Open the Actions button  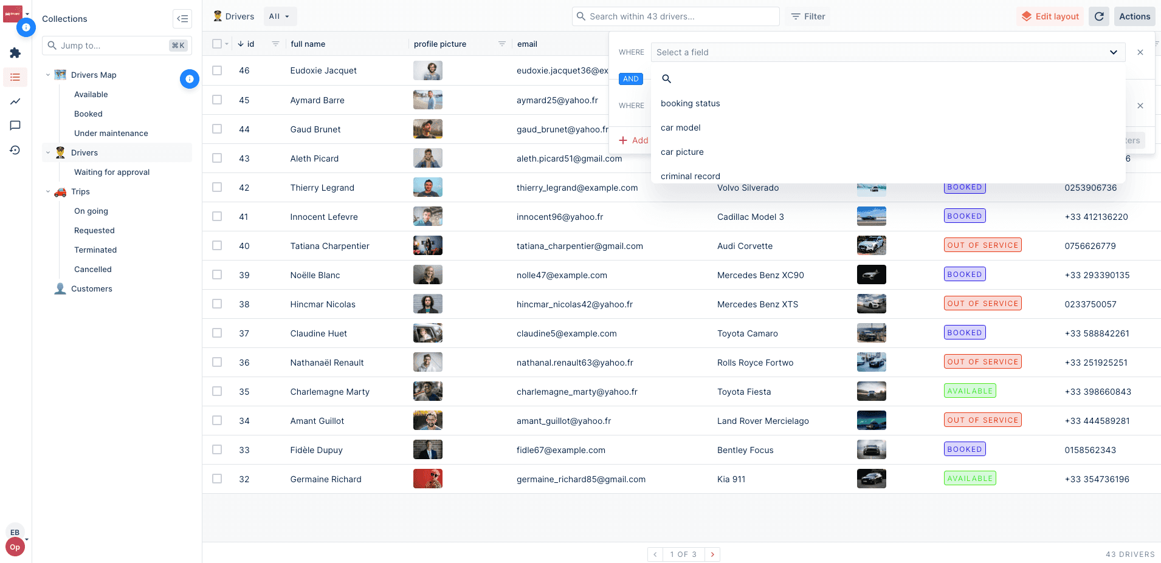click(1135, 16)
